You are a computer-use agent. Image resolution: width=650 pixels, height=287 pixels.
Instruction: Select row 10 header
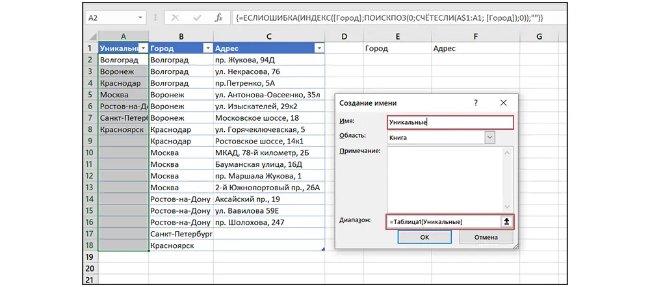tap(90, 153)
